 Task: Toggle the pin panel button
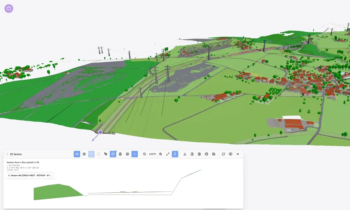point(175,154)
